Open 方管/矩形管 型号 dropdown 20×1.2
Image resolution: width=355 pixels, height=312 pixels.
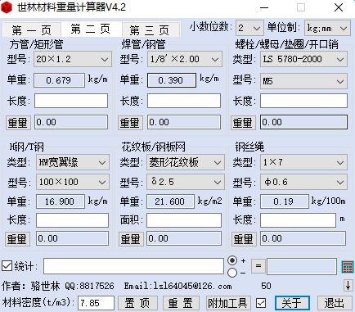point(73,59)
